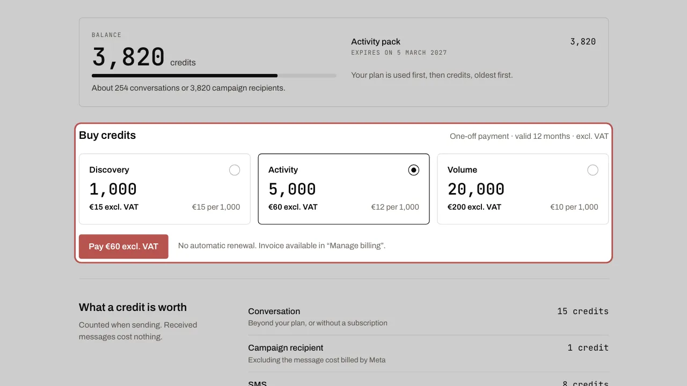This screenshot has height=386, width=687.
Task: Click the €10 per 1,000 rate
Action: 574,207
